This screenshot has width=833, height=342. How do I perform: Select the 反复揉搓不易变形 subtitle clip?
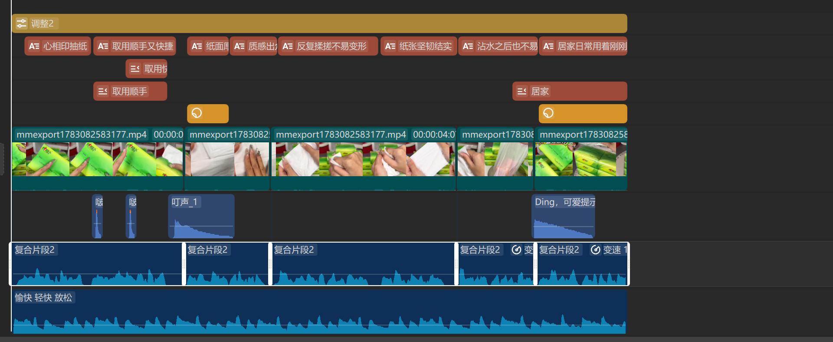[328, 46]
